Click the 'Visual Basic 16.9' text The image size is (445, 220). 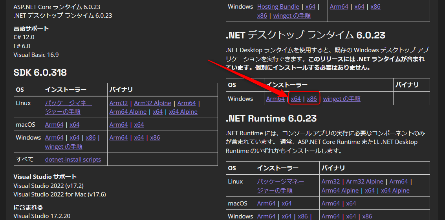tap(36, 55)
